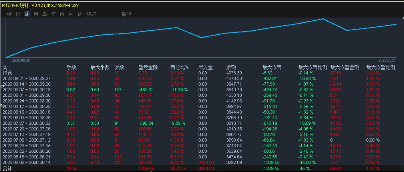404x172 pixels.
Task: Click the -45.00 % floating loss ratio cell
Action: [x=307, y=162]
